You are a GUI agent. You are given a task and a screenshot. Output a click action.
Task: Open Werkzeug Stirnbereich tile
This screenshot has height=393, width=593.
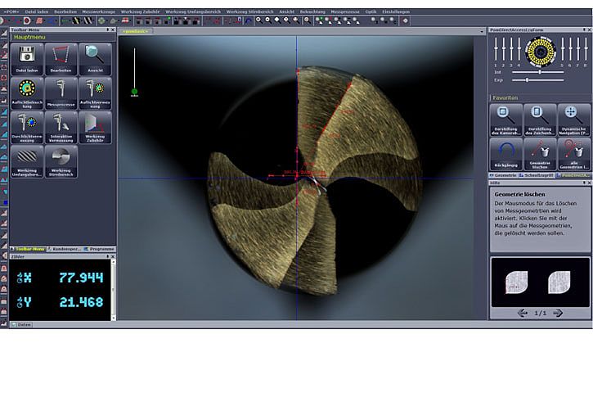tap(62, 161)
